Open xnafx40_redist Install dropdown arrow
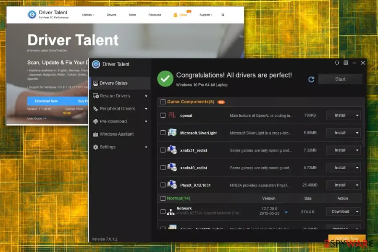Image resolution: width=378 pixels, height=252 pixels. pyautogui.click(x=357, y=168)
